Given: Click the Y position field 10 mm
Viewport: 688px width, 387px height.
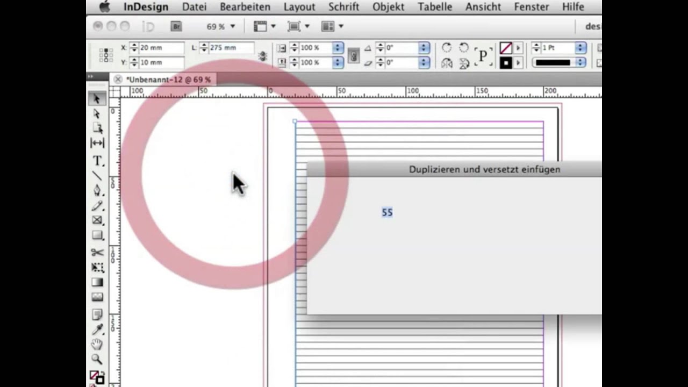Looking at the screenshot, I should [x=161, y=63].
